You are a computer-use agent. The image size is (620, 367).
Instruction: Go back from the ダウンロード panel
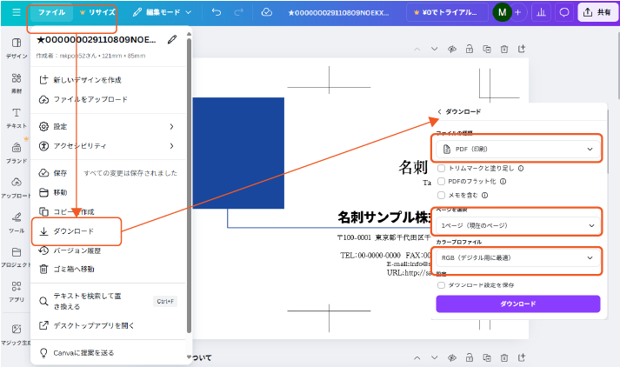tap(439, 112)
